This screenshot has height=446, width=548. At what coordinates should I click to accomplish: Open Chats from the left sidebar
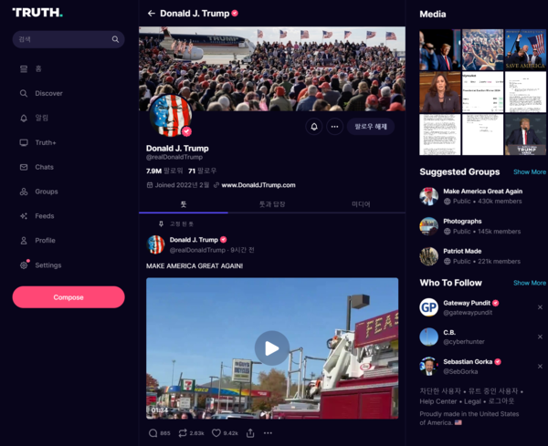pyautogui.click(x=44, y=167)
